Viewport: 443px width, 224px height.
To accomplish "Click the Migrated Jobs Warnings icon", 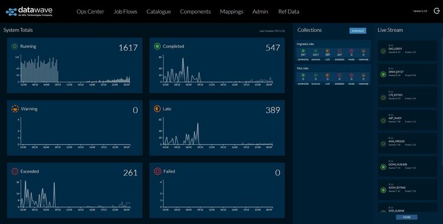I will click(x=363, y=51).
